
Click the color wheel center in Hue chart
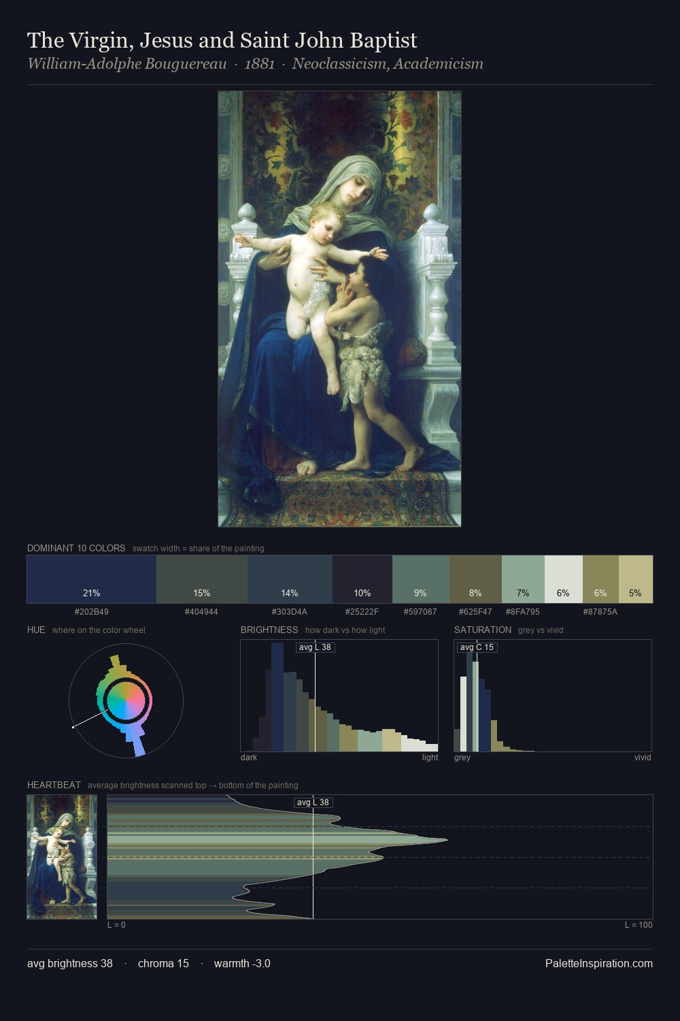point(126,700)
